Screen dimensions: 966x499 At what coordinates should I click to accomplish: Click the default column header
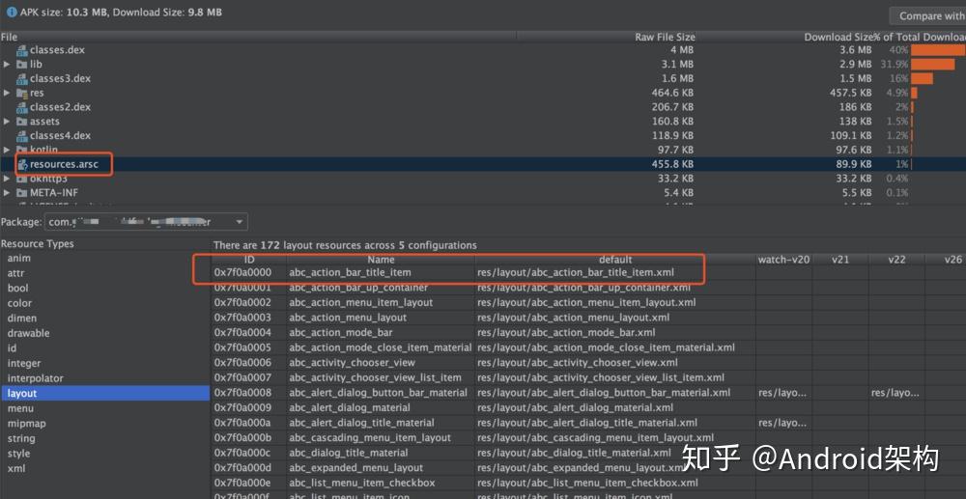[615, 260]
